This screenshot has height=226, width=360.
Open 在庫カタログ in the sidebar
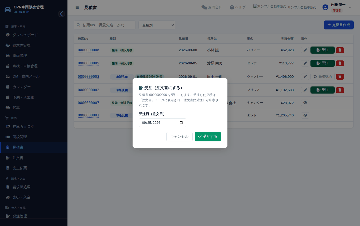34,126
